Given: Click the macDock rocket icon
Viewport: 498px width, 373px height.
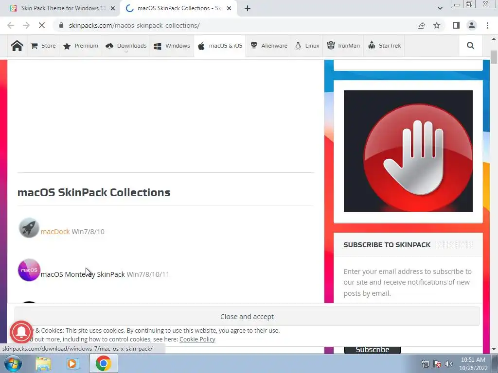Looking at the screenshot, I should click(x=29, y=228).
